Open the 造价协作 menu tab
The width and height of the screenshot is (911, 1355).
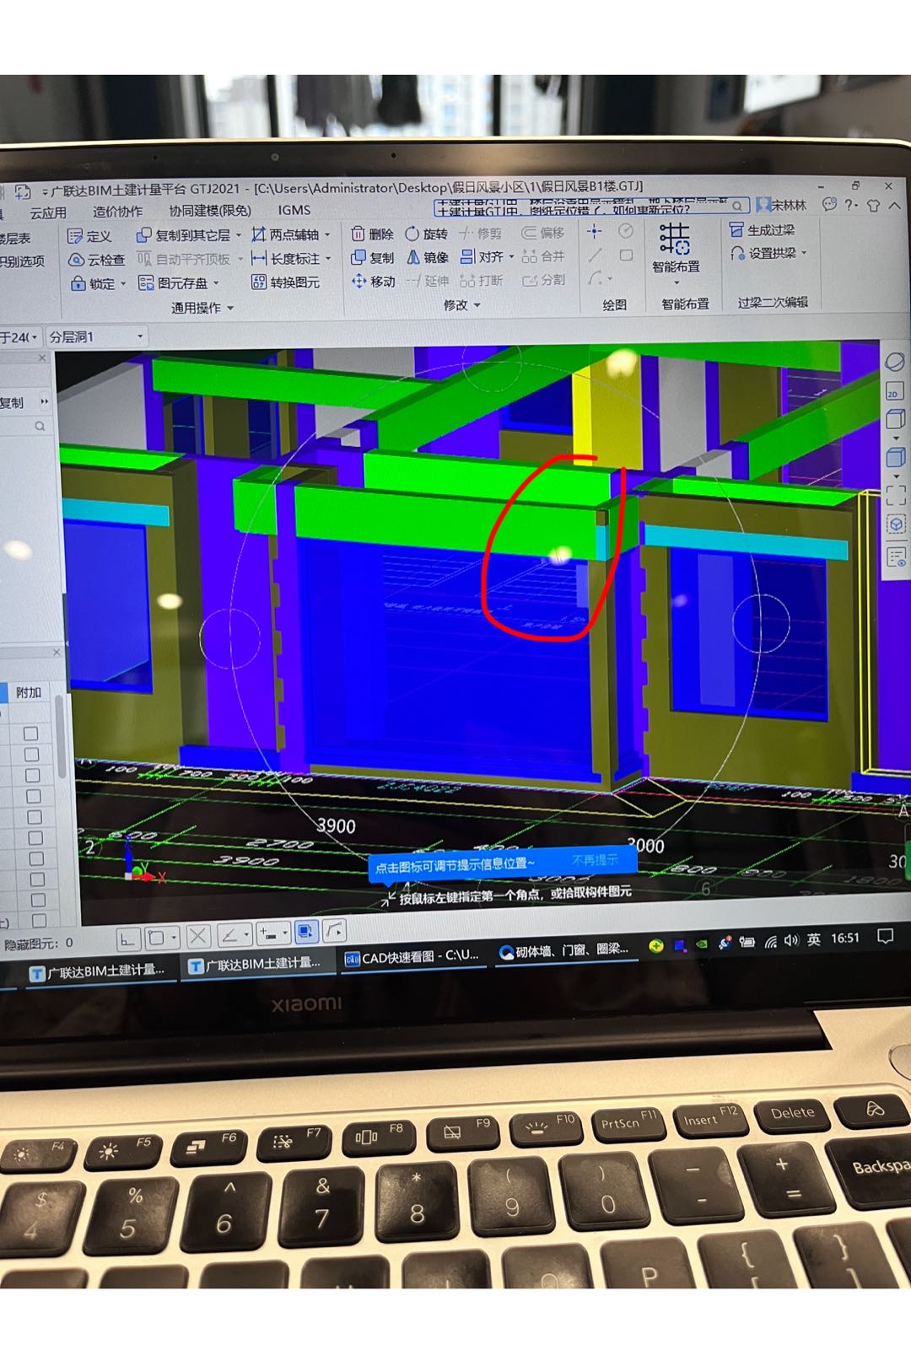(x=117, y=212)
